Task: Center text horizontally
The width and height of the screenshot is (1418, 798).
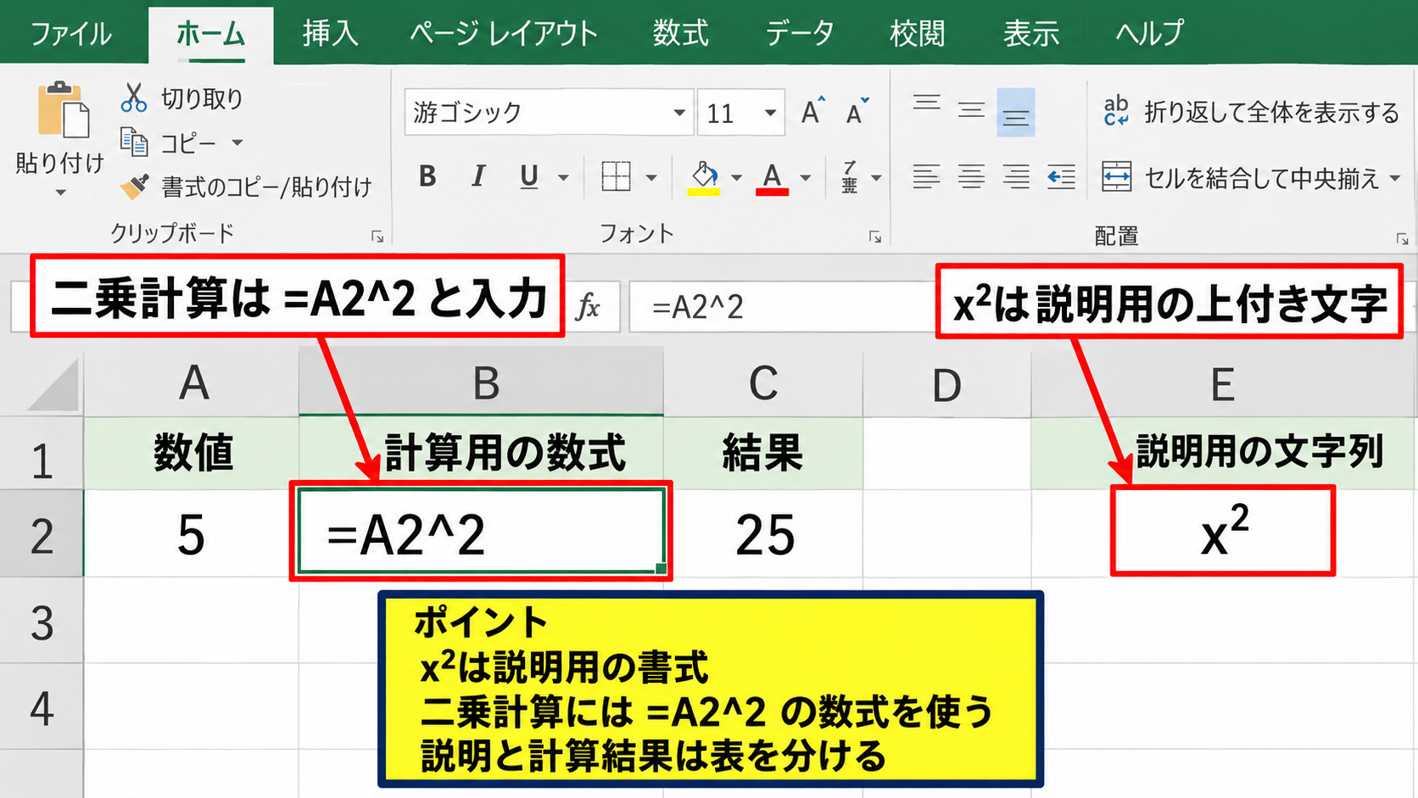Action: click(971, 176)
